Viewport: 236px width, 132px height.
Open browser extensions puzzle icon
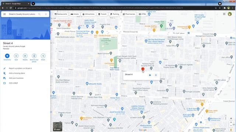[x=225, y=8]
